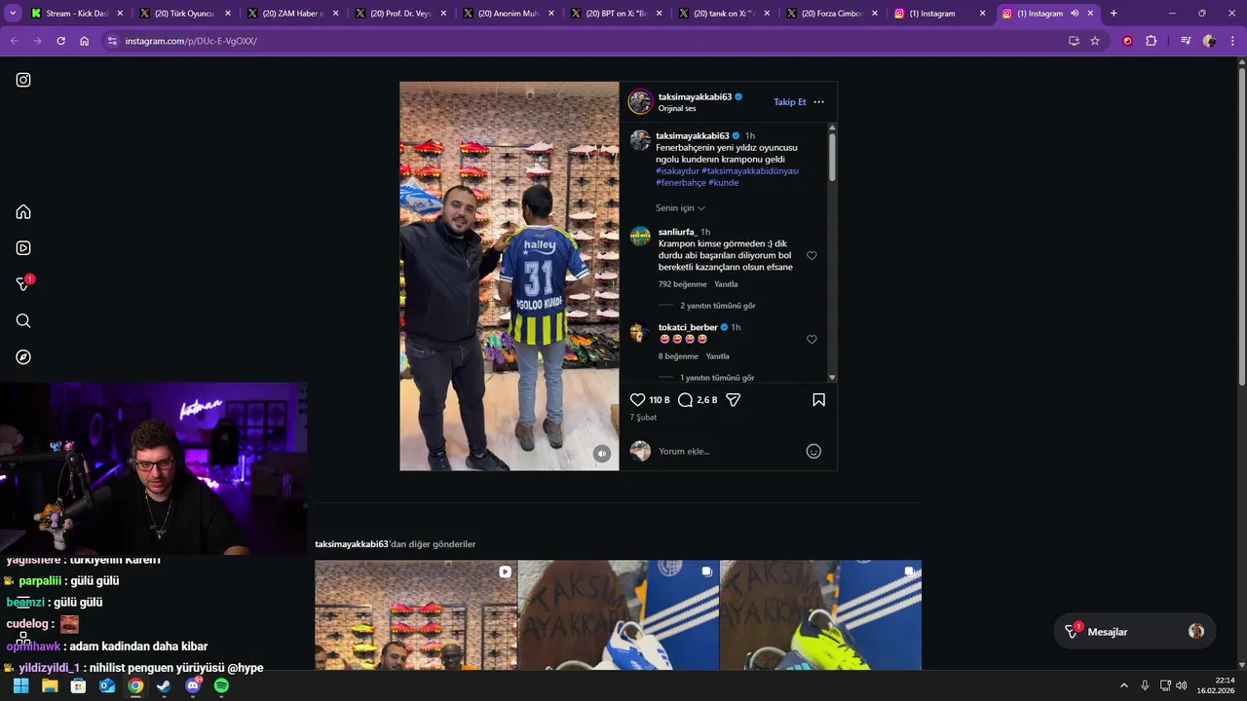Image resolution: width=1247 pixels, height=701 pixels.
Task: Reply to sanliurfa_ comment via 'Yanıtla'
Action: [726, 284]
